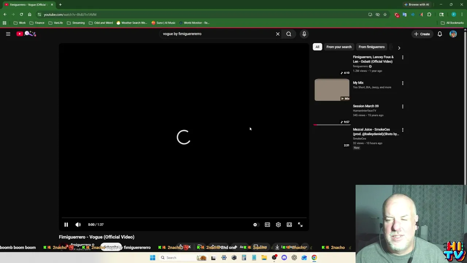The image size is (467, 263).
Task: Select the From fimiguerrero chip
Action: [x=371, y=47]
